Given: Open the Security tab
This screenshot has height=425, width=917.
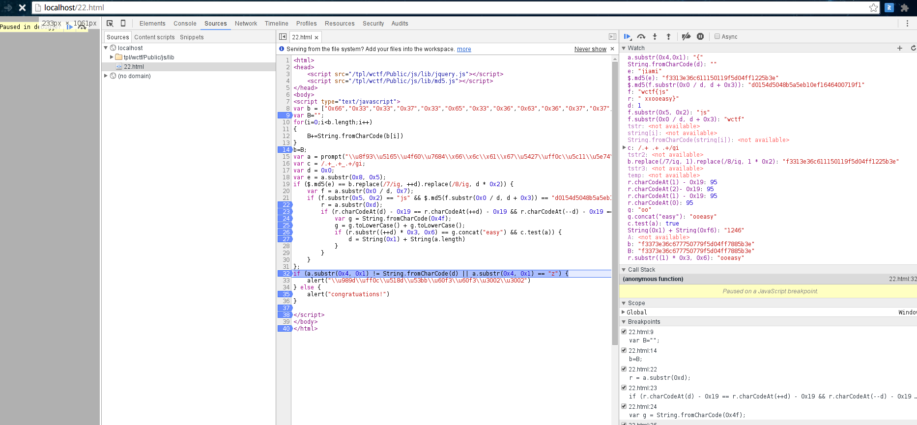Looking at the screenshot, I should point(373,23).
